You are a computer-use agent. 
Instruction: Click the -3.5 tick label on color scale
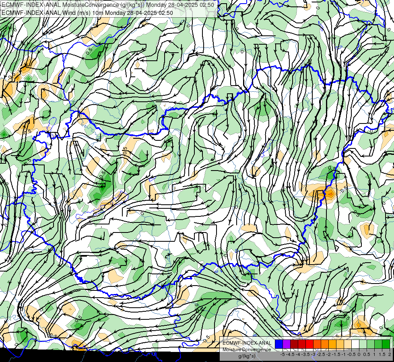[x=305, y=354]
